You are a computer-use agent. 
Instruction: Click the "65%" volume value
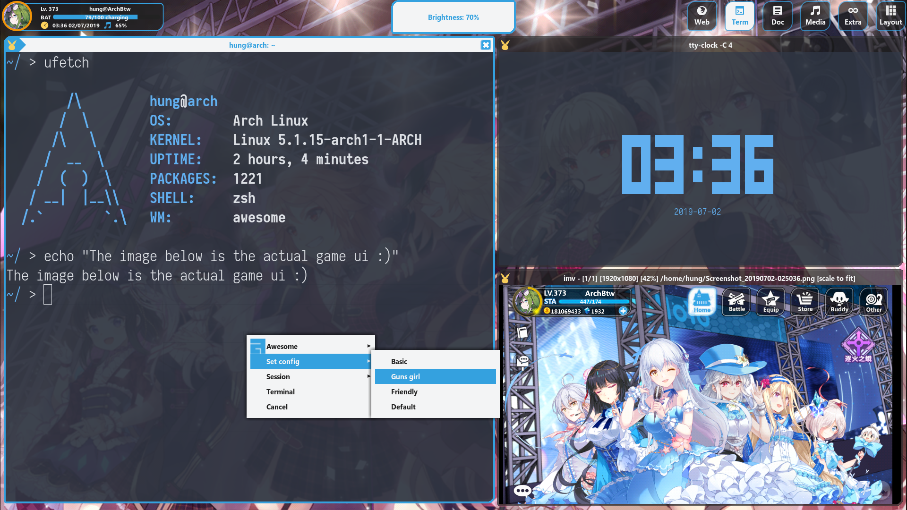pos(121,25)
